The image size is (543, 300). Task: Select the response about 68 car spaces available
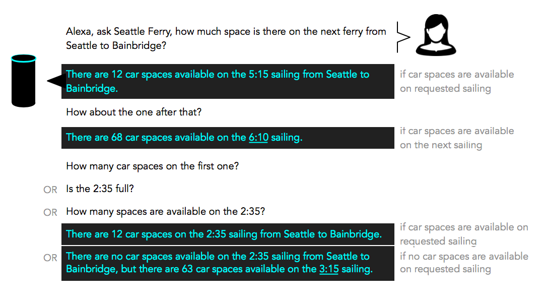point(228,138)
